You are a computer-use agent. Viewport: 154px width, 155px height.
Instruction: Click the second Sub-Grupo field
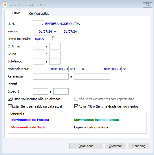[x=55, y=61]
